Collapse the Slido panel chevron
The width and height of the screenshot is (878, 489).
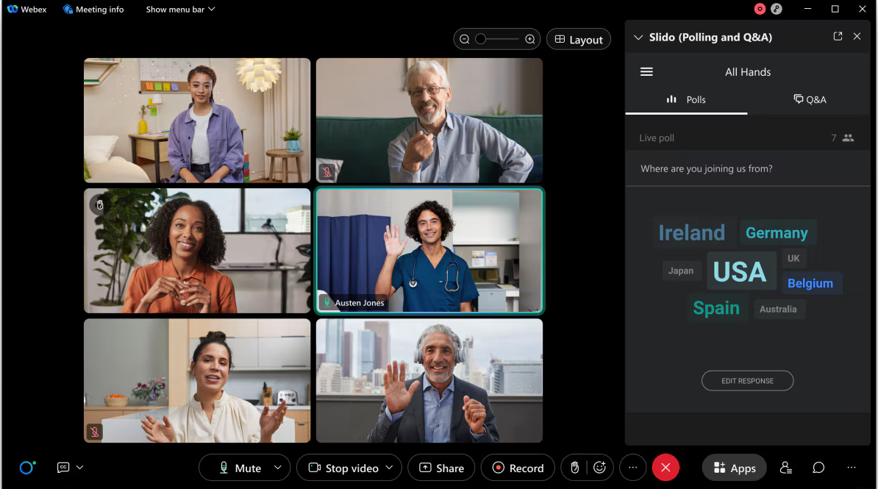click(x=638, y=37)
